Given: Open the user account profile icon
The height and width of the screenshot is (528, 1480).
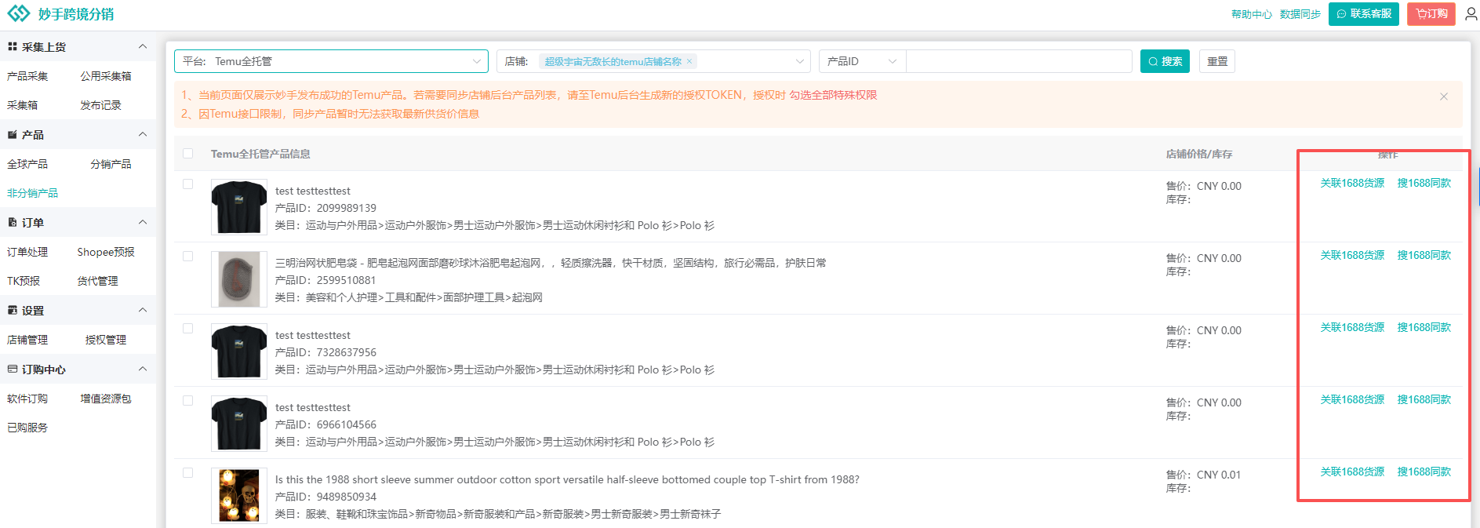Looking at the screenshot, I should click(x=1471, y=14).
